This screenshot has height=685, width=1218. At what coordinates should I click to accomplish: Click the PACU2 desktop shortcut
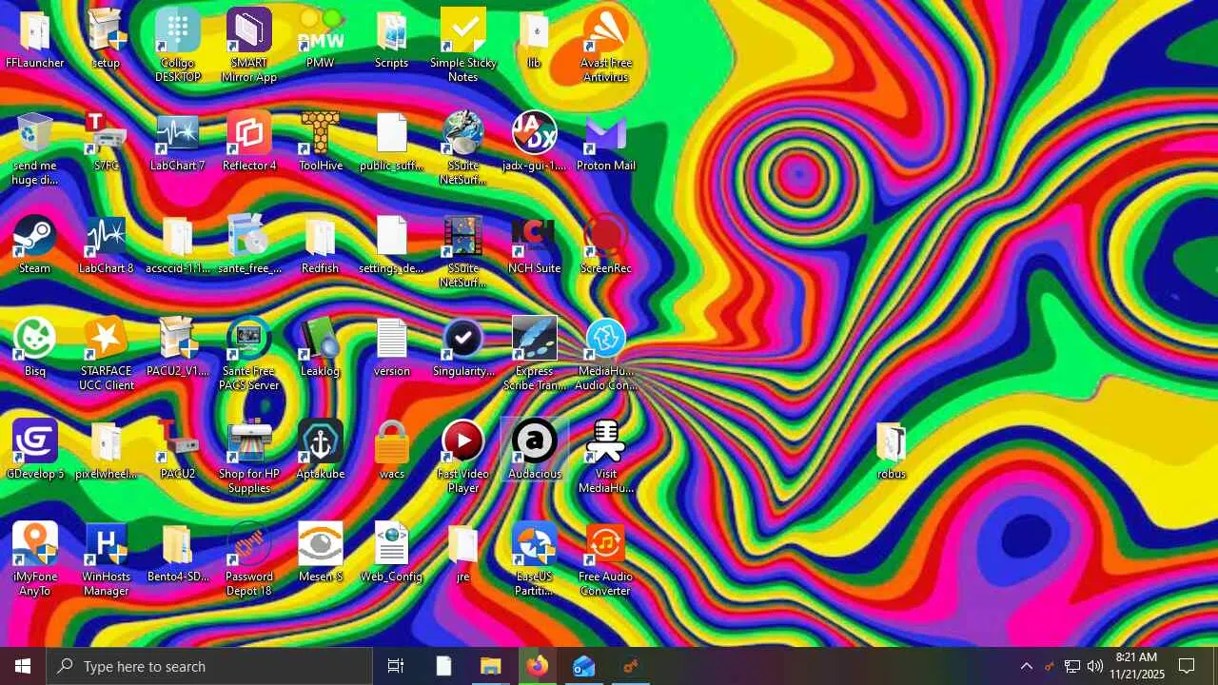pyautogui.click(x=178, y=451)
